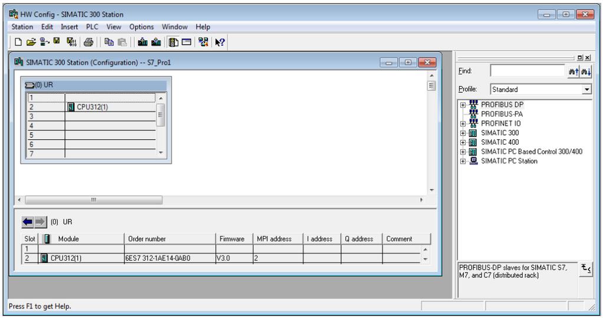
Task: Click the Upload to PG toolbar icon
Action: click(x=156, y=42)
